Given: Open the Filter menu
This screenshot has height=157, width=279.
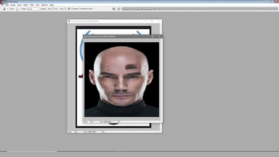Looking at the screenshot, I should [32, 5].
